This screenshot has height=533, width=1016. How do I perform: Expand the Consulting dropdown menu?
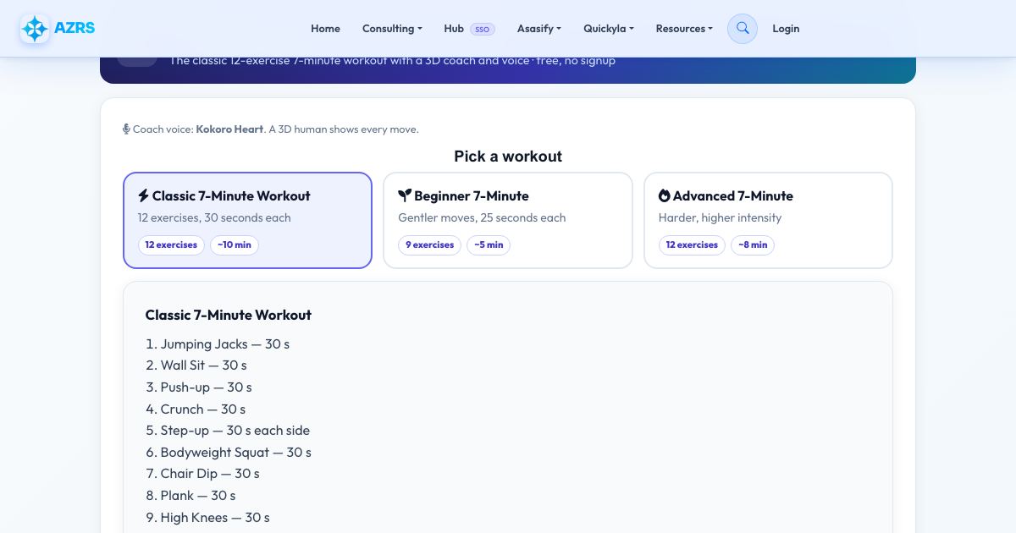(392, 29)
